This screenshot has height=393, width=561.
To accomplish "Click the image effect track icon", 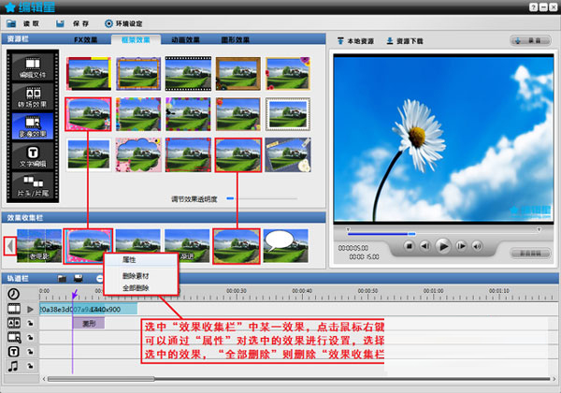I will click(x=14, y=337).
